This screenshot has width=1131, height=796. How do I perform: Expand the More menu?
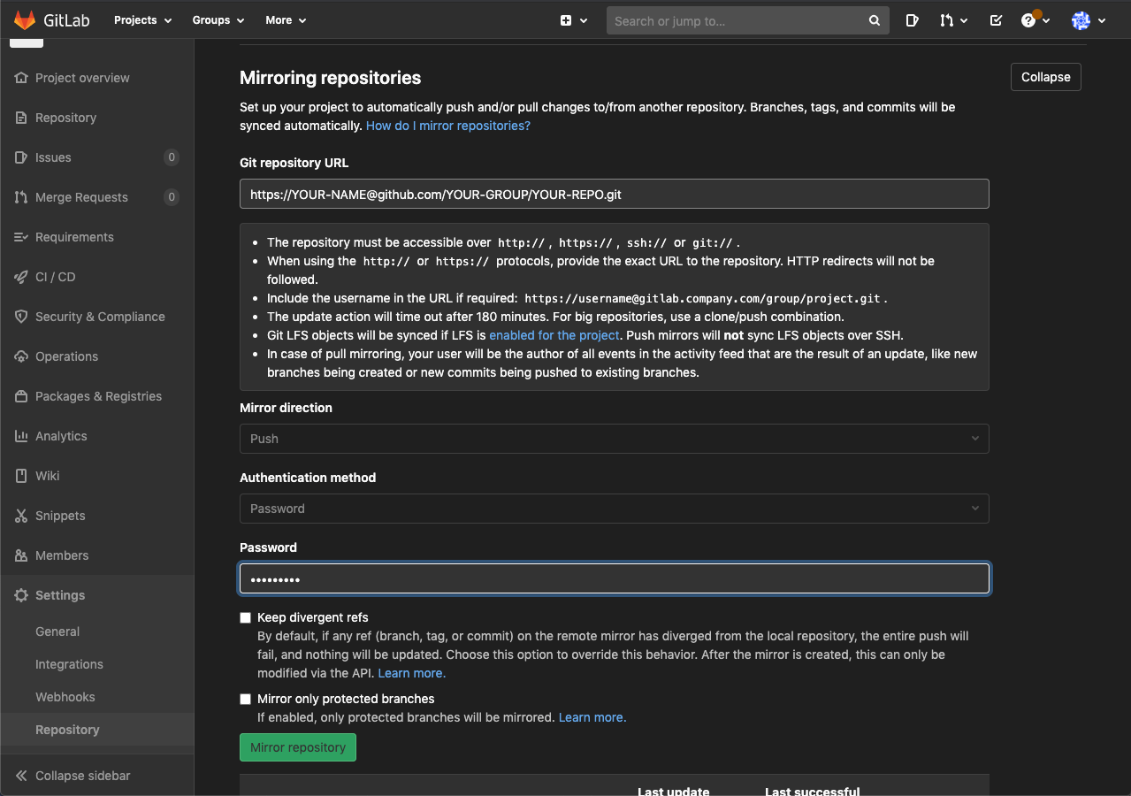286,20
